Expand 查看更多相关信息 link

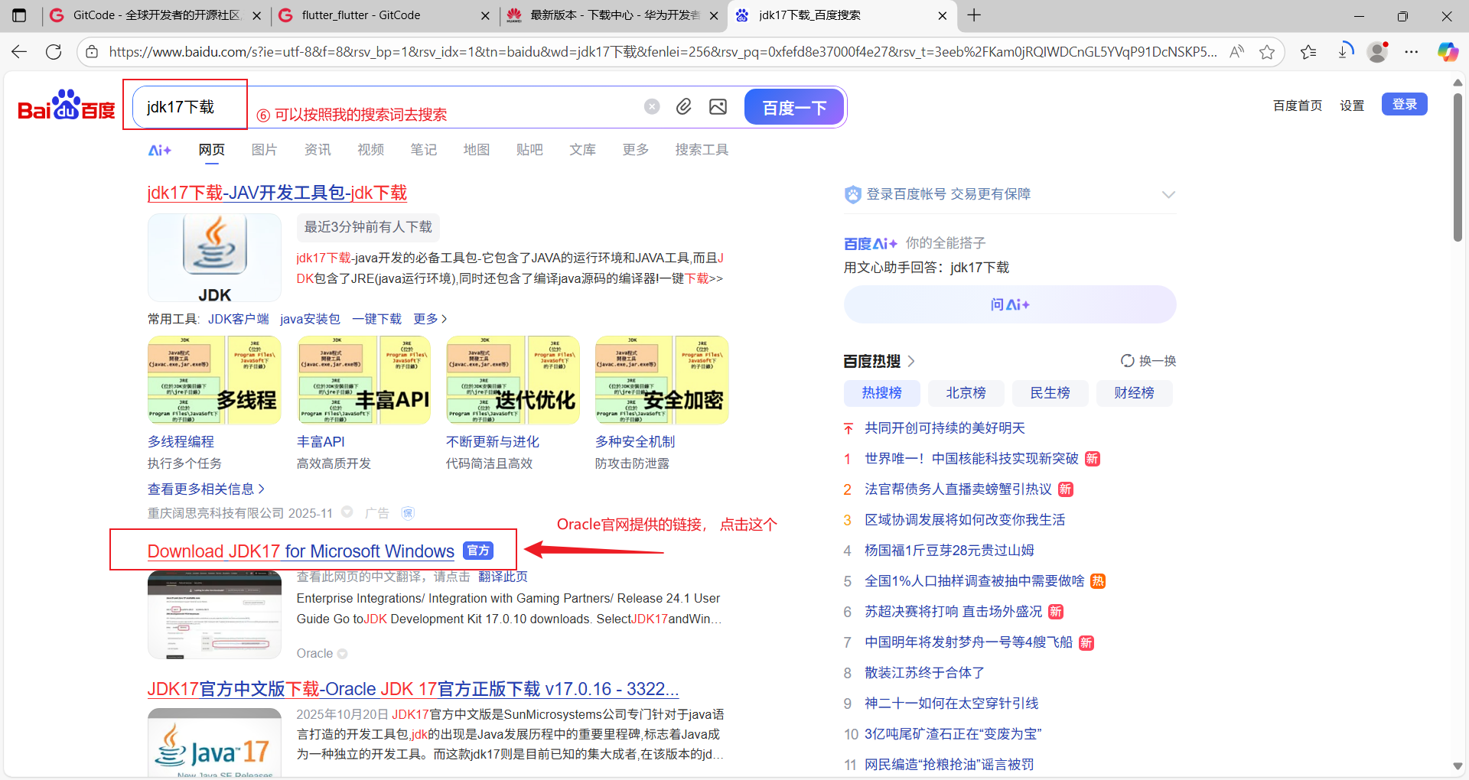(206, 489)
